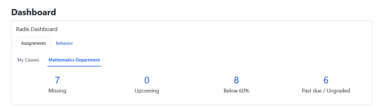This screenshot has height=108, width=377.
Task: Select the Assignments tab
Action: coord(34,43)
